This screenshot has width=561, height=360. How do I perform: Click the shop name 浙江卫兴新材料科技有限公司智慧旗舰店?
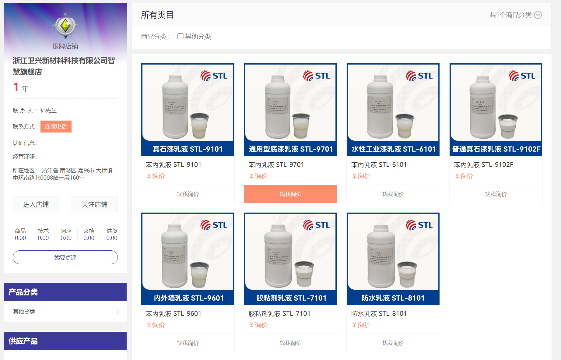pyautogui.click(x=64, y=66)
